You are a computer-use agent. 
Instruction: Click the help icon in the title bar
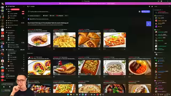(161, 1)
